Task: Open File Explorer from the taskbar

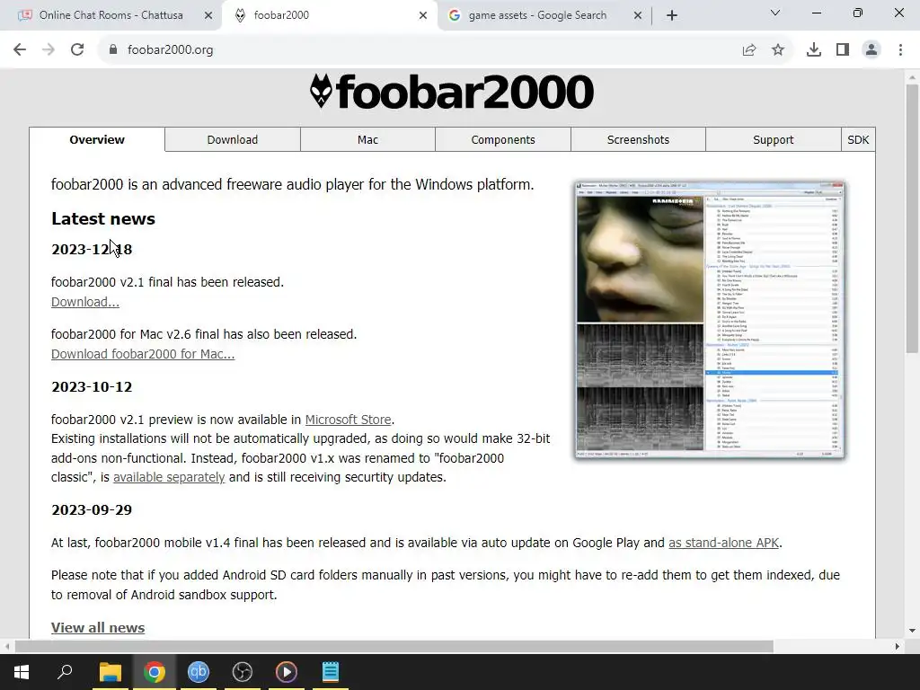Action: pos(110,672)
